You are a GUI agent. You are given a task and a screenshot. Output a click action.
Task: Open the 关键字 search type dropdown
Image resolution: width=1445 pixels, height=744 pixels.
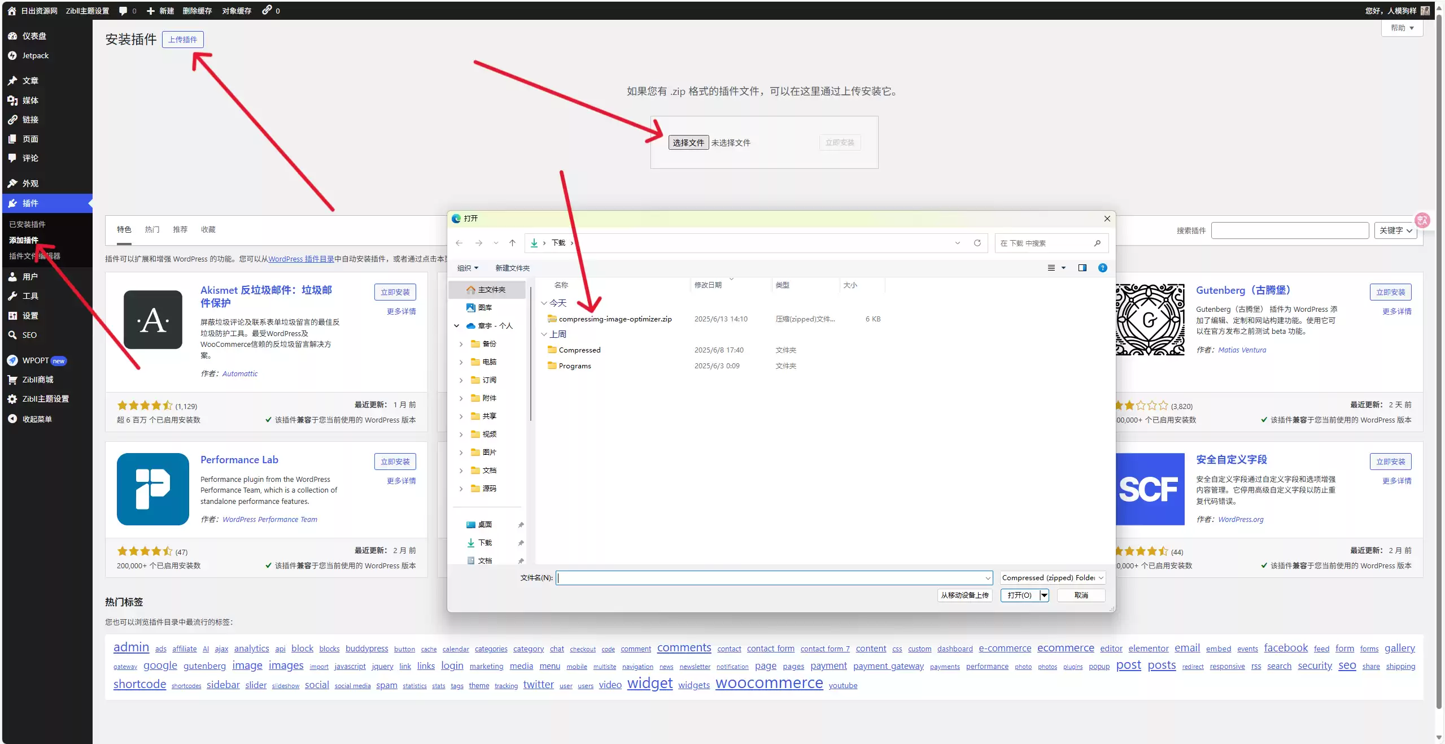[1395, 230]
